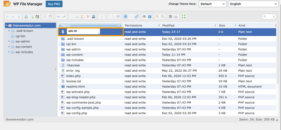Select the wp-blog-header.php file row
The image size is (281, 130).
click(167, 97)
